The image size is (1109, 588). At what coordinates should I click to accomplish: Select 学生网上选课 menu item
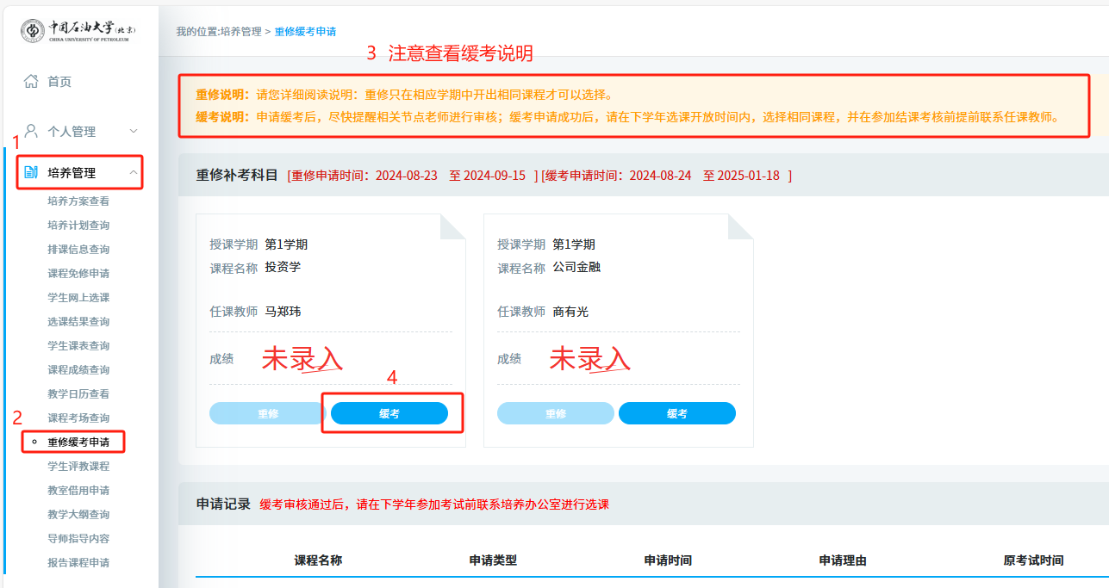78,297
